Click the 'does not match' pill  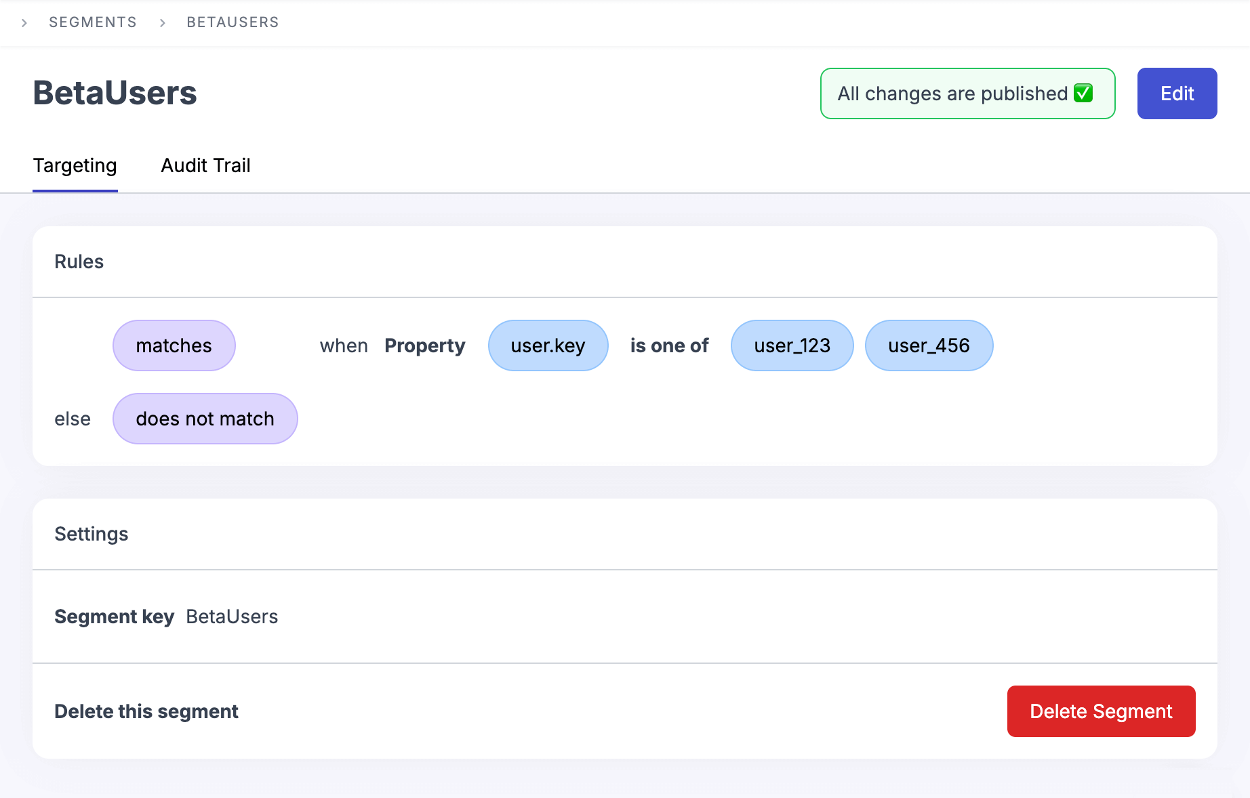[205, 419]
